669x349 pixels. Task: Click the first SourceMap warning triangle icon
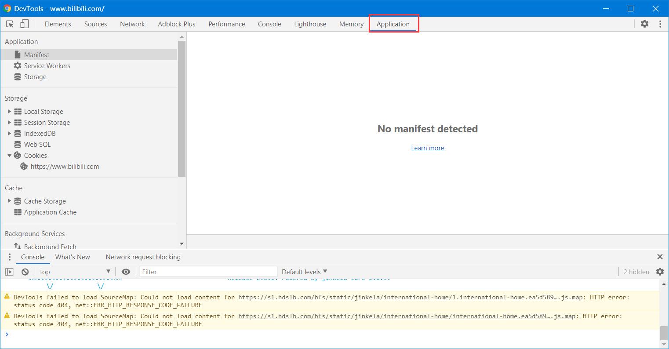click(x=7, y=297)
